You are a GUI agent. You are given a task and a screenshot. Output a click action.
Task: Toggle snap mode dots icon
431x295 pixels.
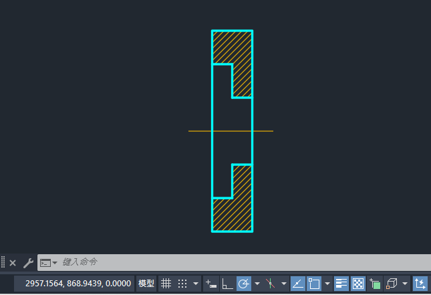(x=182, y=284)
